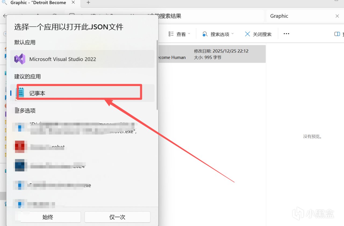Select the result modified 2025/12/25 22:12
Viewport: 344px width, 226px height.
pos(212,54)
